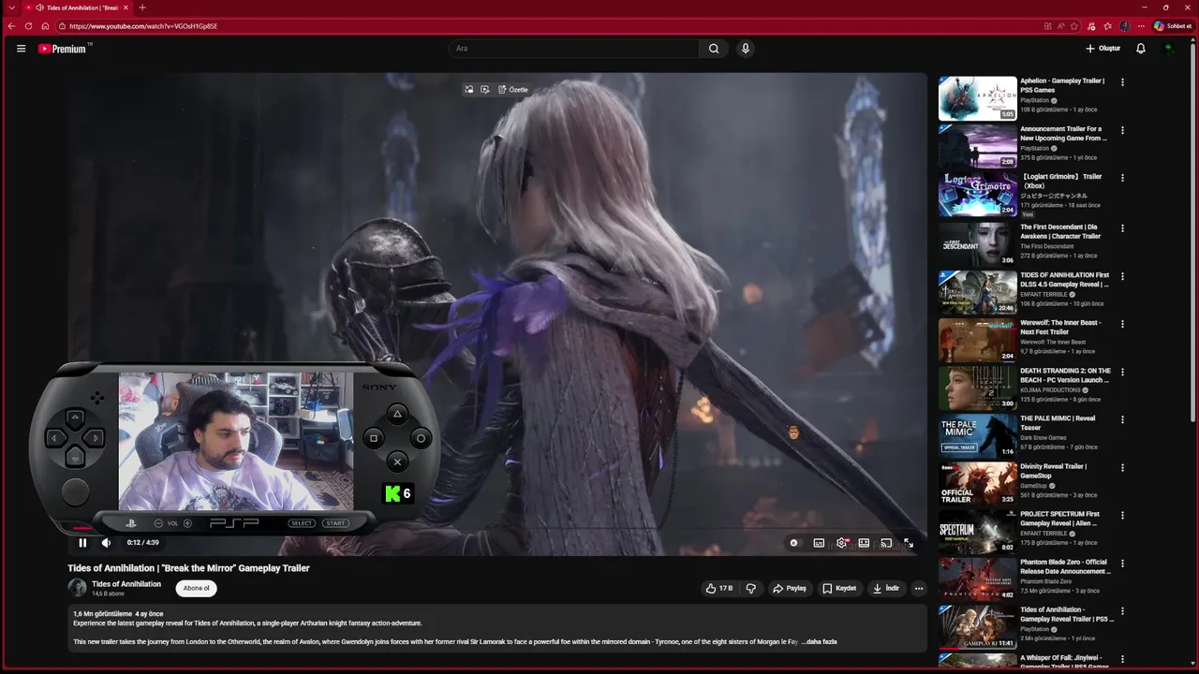Open Aphelion Gameplay Trailer thumbnail
Image resolution: width=1199 pixels, height=674 pixels.
click(978, 98)
